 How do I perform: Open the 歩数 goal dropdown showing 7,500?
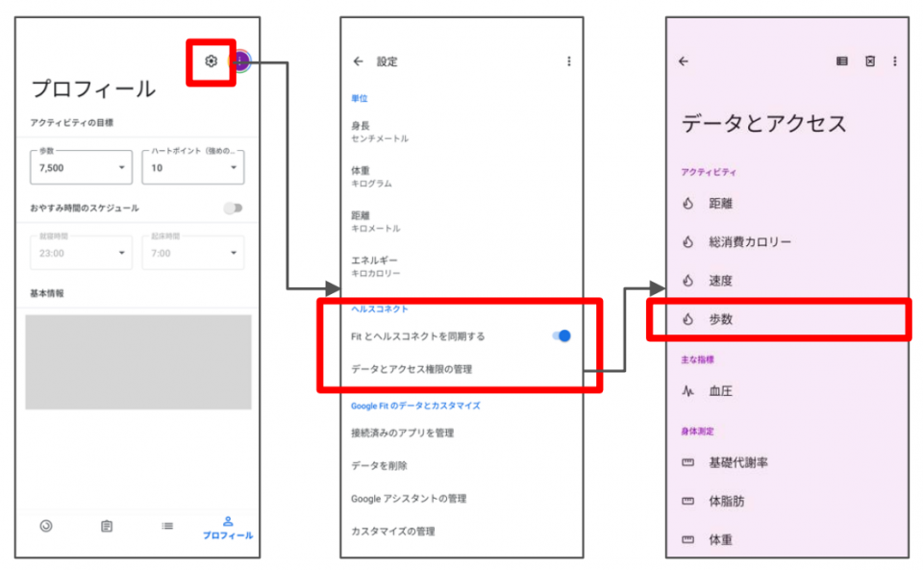coord(81,167)
